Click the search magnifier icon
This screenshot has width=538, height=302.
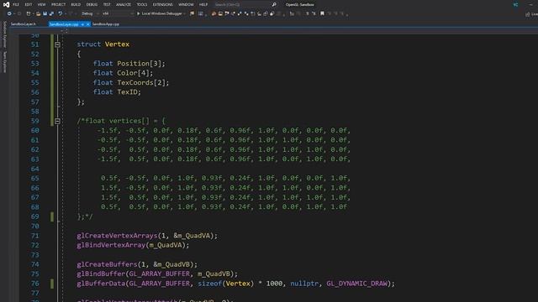(274, 5)
